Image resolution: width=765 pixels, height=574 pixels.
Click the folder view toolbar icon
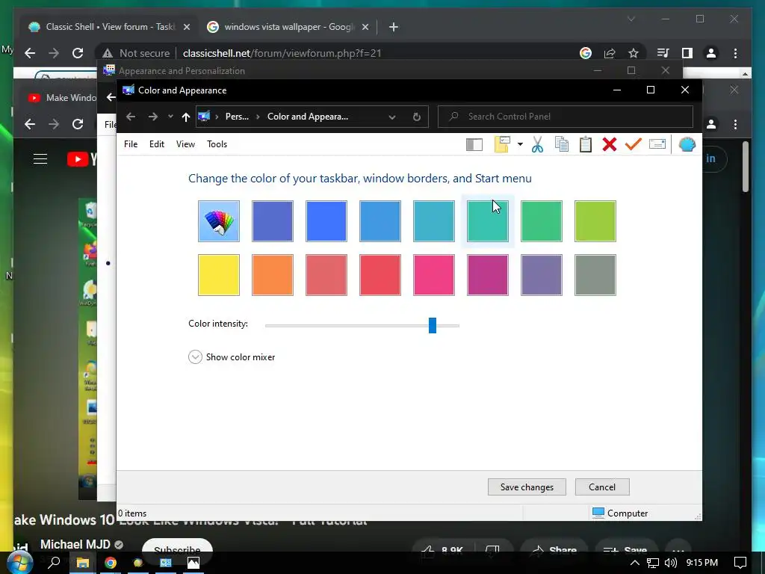502,144
